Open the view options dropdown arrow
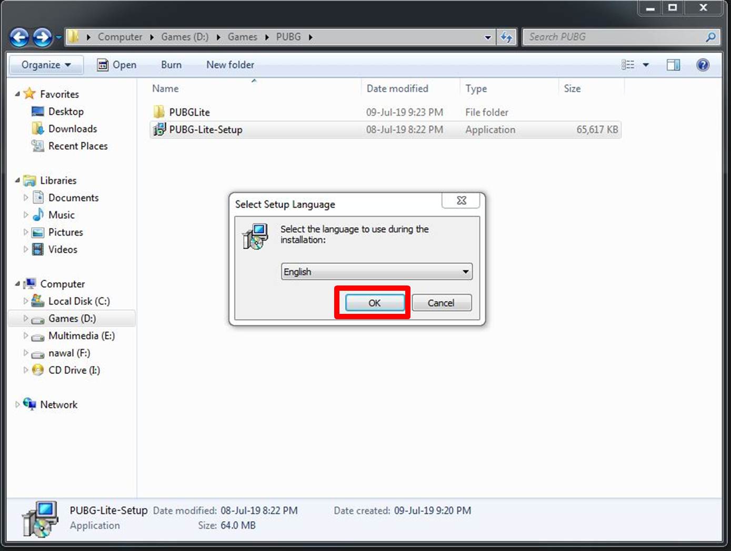 coord(646,65)
